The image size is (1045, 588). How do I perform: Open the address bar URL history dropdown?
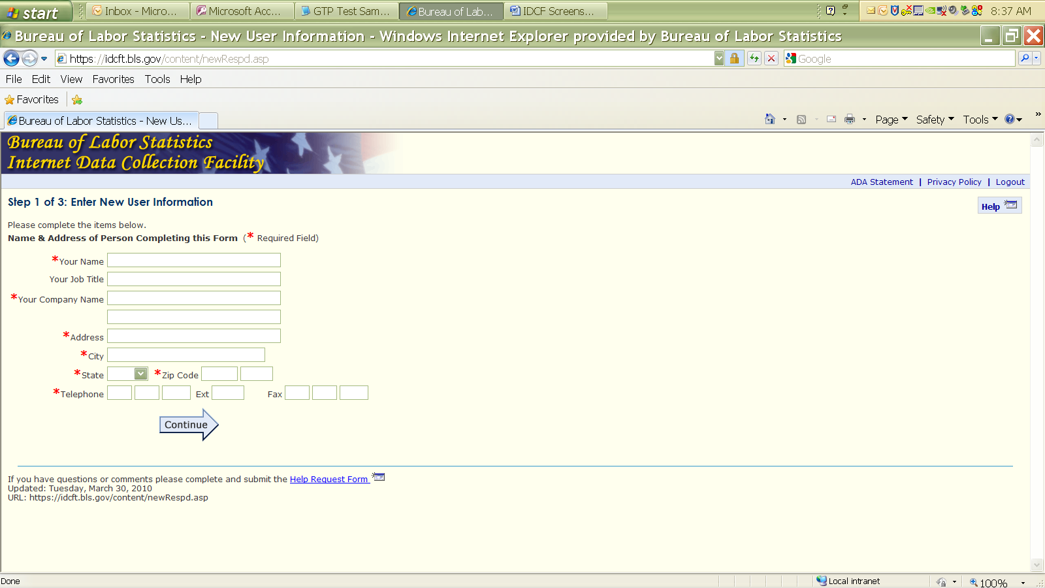coord(719,59)
